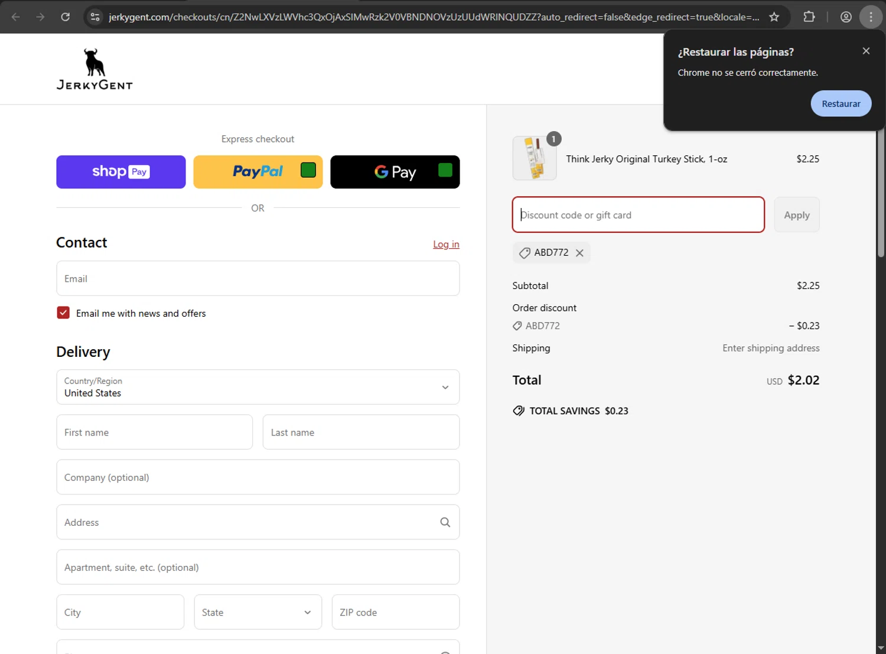The width and height of the screenshot is (886, 654).
Task: Click the address search magnifier icon
Action: [x=445, y=522]
